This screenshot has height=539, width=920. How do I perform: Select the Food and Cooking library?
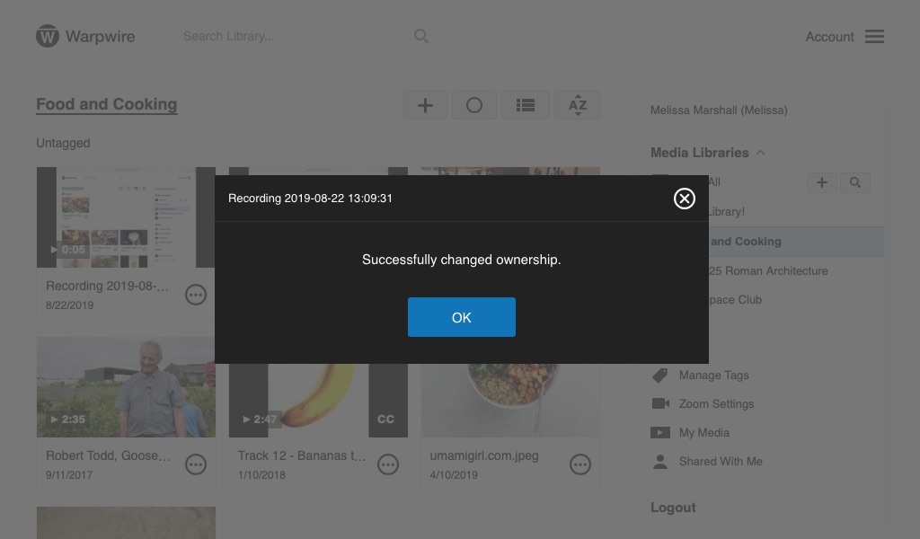tap(796, 242)
